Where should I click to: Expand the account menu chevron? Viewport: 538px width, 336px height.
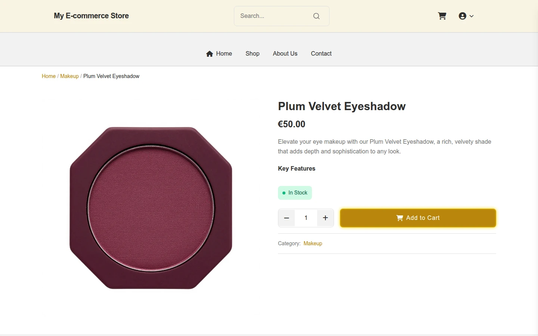coord(471,16)
